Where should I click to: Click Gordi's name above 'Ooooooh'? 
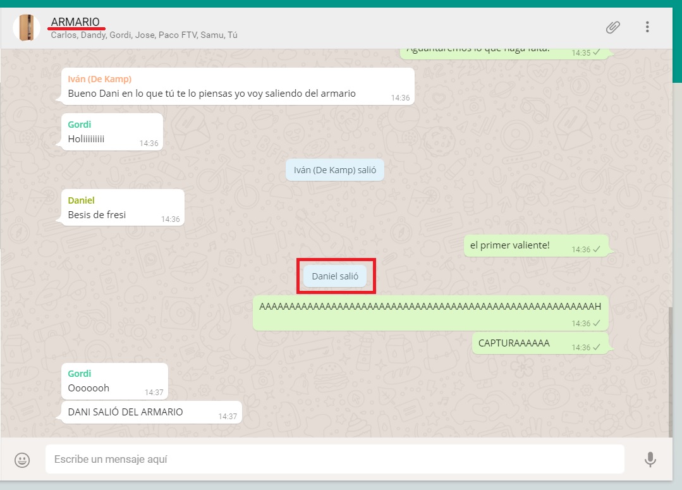pyautogui.click(x=80, y=374)
